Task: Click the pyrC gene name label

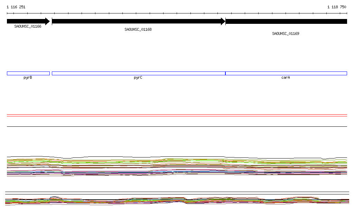Action: [138, 78]
